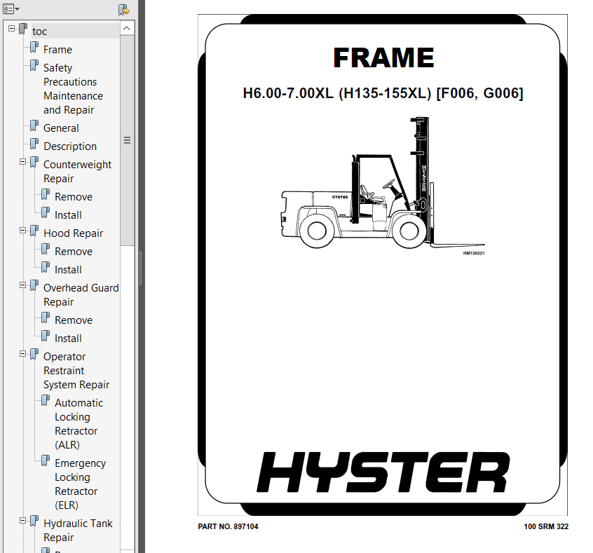Open the Description bookmark
Screen dimensions: 593x553
(70, 146)
